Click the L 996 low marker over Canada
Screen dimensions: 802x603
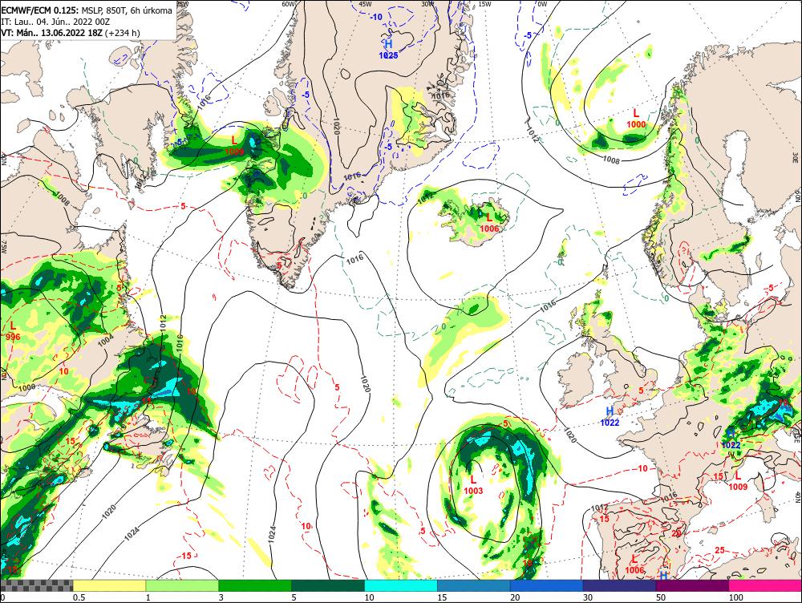[x=13, y=331]
